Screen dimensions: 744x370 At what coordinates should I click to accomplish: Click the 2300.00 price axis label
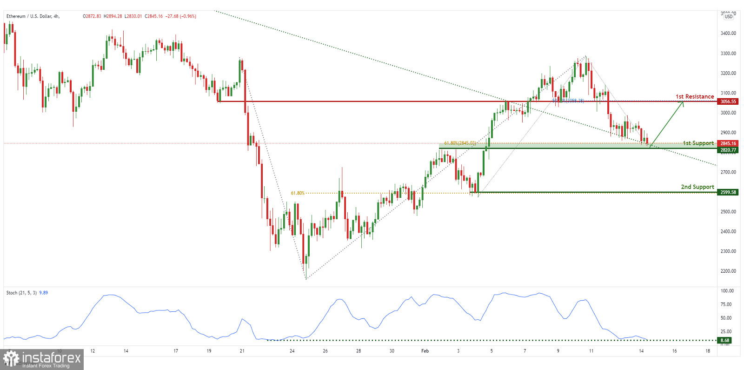[728, 251]
